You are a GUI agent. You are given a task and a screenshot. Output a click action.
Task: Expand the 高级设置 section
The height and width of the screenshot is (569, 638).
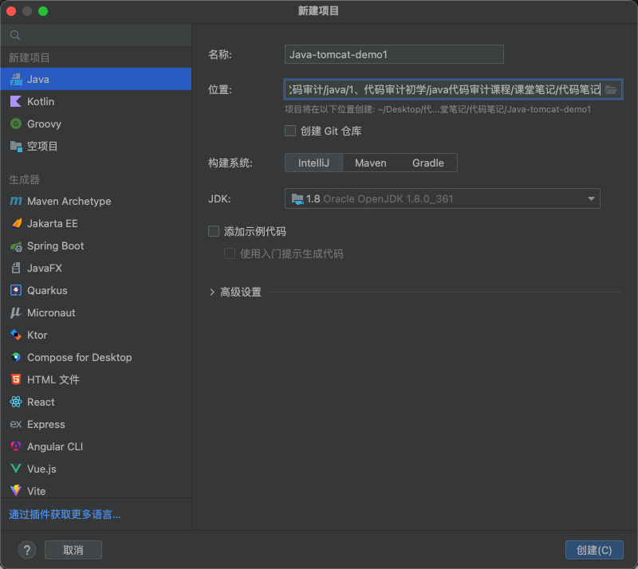(x=212, y=292)
